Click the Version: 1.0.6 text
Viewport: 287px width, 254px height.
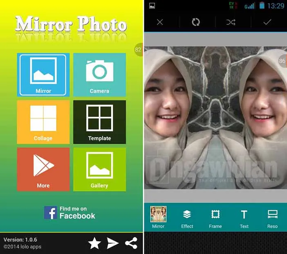point(20,240)
